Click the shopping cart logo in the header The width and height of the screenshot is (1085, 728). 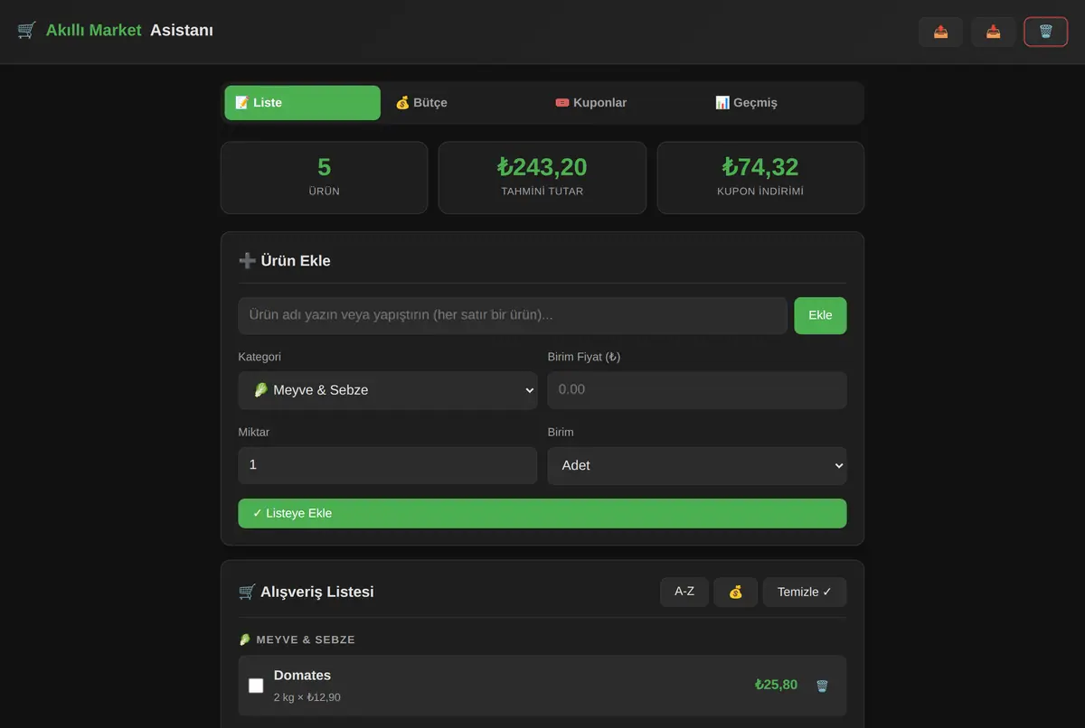(26, 31)
